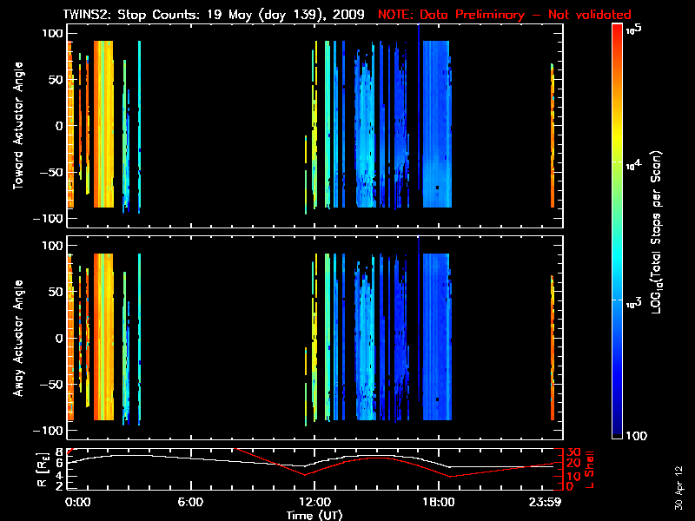Click the 0:00 time tick label
Screen dimensions: 695x521
tap(77, 503)
